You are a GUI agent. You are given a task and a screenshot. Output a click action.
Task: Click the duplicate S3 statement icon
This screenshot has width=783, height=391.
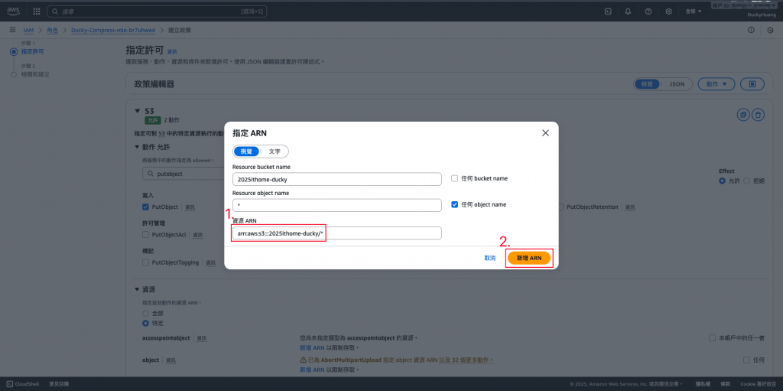743,115
